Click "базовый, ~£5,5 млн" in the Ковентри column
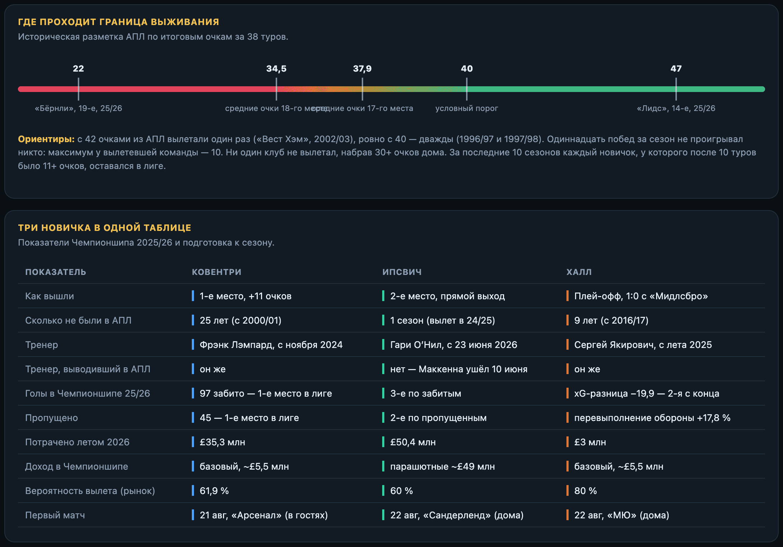This screenshot has width=783, height=547. click(x=244, y=466)
